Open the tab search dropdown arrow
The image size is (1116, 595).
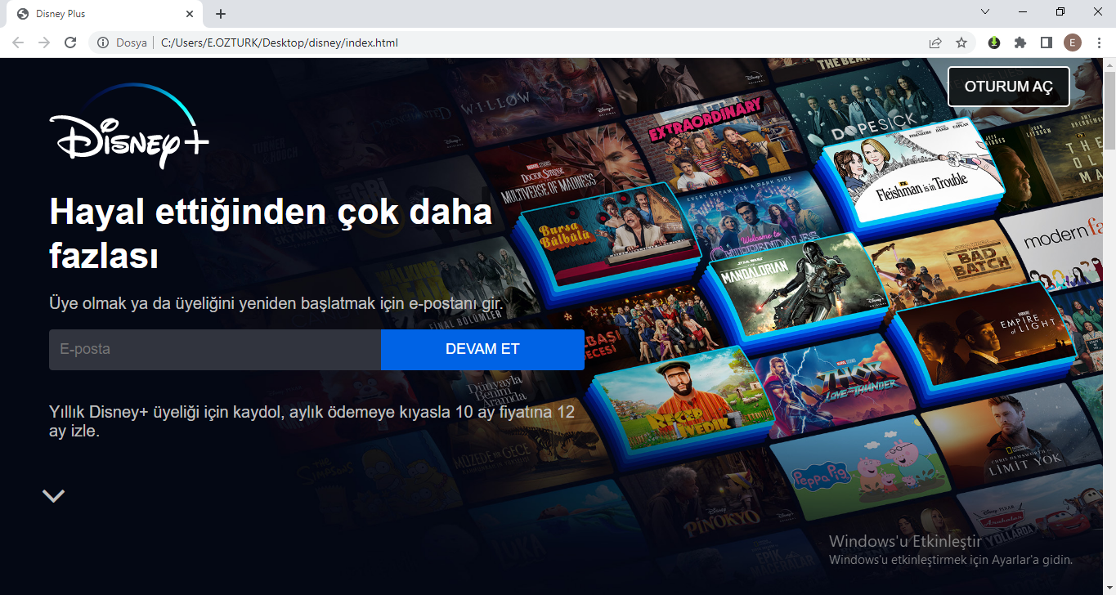[x=984, y=13]
